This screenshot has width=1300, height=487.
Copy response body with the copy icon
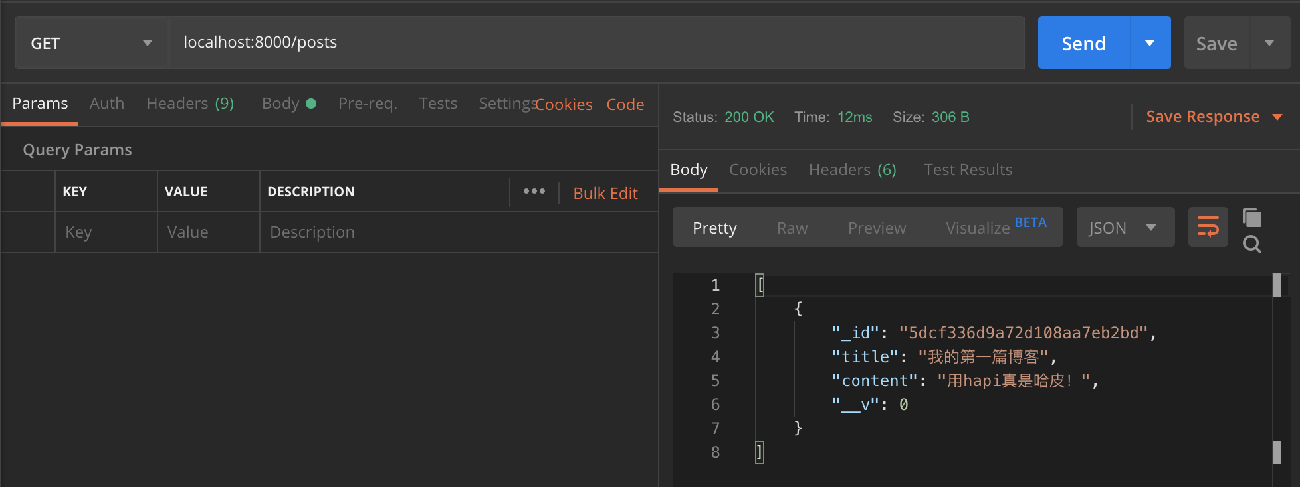pyautogui.click(x=1252, y=218)
